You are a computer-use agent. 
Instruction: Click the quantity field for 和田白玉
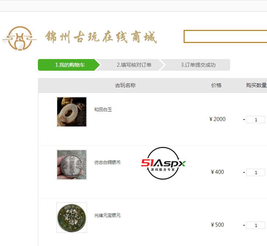coord(256,120)
